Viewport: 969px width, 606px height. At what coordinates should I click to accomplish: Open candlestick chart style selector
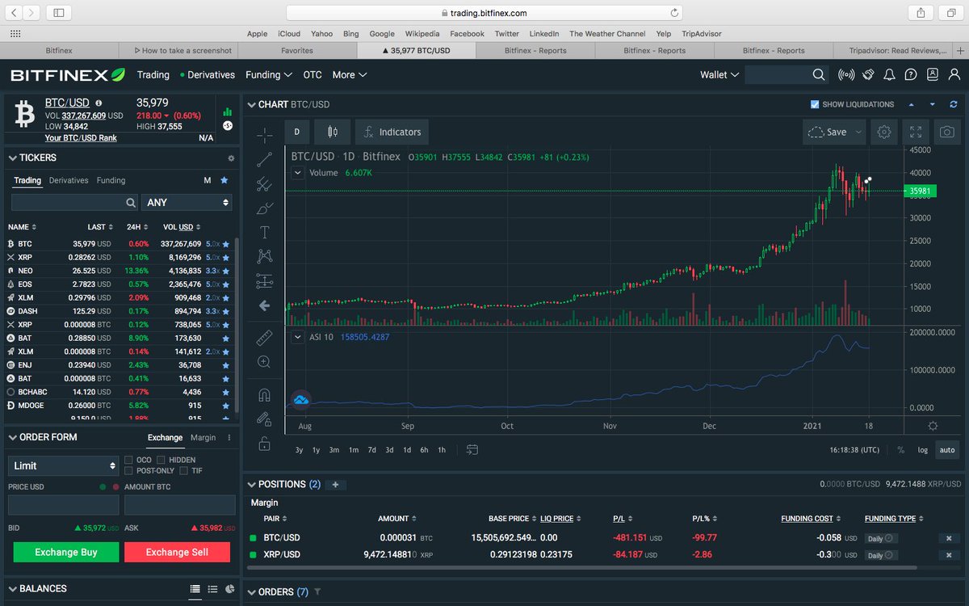pyautogui.click(x=332, y=132)
